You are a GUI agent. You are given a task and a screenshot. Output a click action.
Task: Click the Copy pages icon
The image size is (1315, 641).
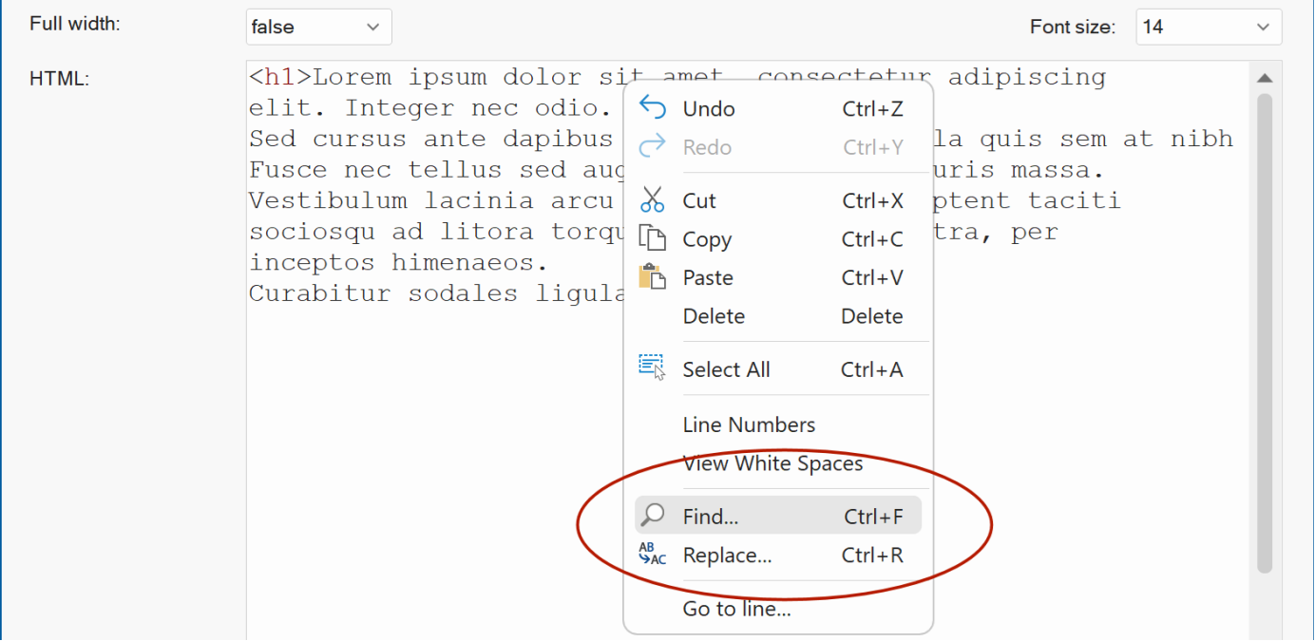[x=653, y=238]
